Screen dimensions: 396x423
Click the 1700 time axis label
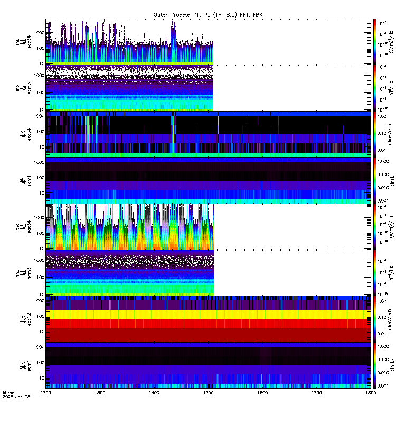317,393
